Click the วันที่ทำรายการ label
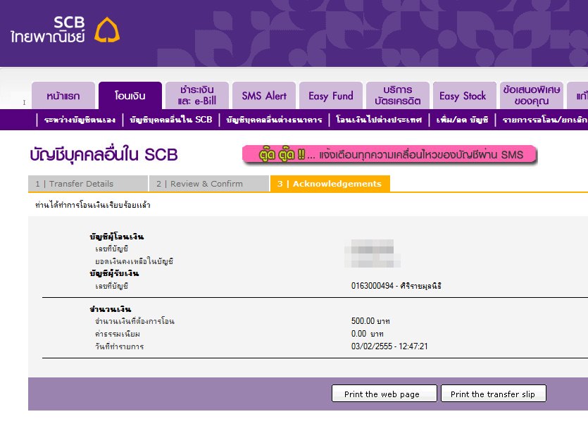This screenshot has width=588, height=426. coord(119,346)
